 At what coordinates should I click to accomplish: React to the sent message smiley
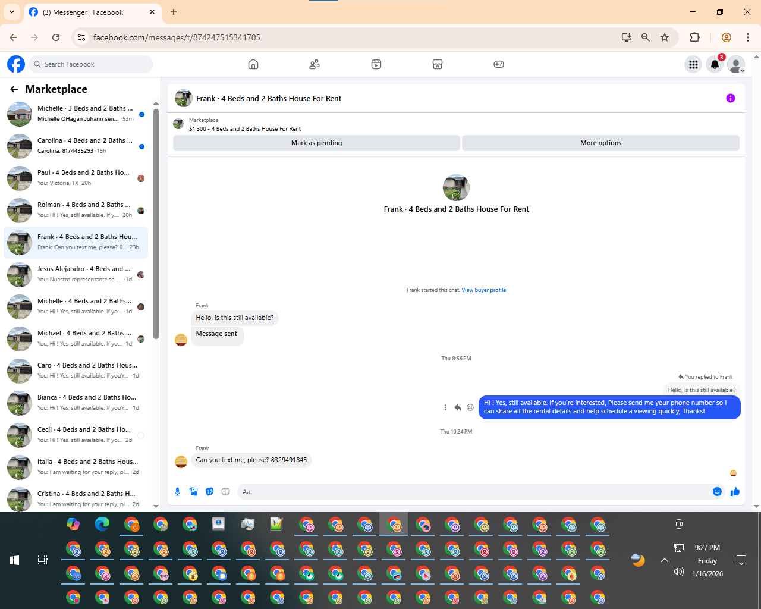(470, 407)
